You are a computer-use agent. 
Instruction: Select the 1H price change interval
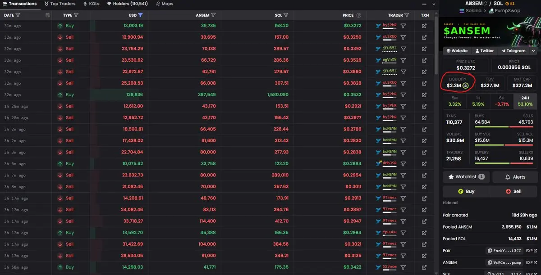(478, 101)
